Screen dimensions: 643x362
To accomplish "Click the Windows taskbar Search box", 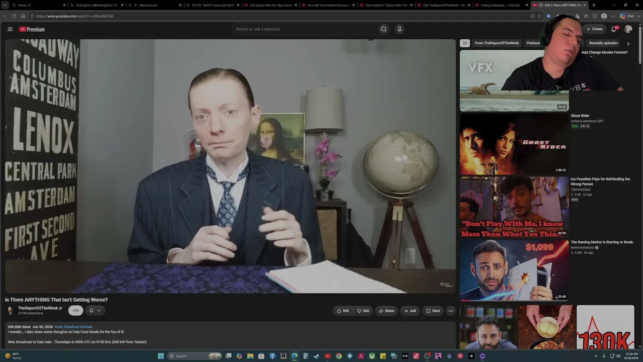I will pyautogui.click(x=195, y=356).
